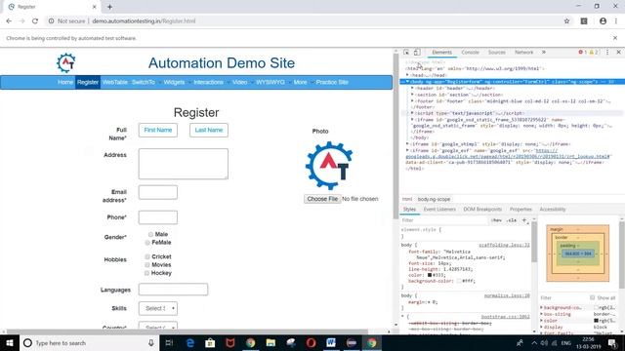Viewport: 625px width, 351px height.
Task: Expand the background-color computed property
Action: tap(542, 308)
